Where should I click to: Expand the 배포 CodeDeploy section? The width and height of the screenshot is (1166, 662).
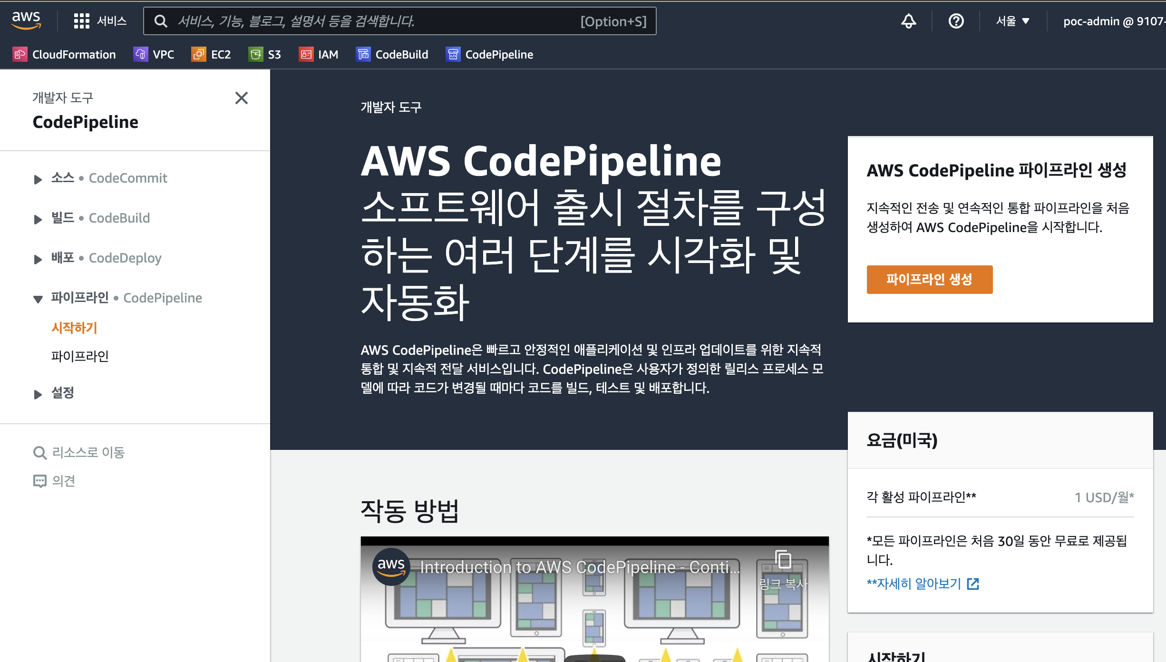pos(38,259)
